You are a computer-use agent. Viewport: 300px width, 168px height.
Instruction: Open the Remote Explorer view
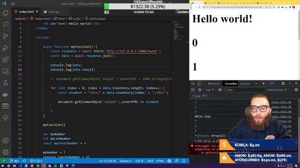6,71
